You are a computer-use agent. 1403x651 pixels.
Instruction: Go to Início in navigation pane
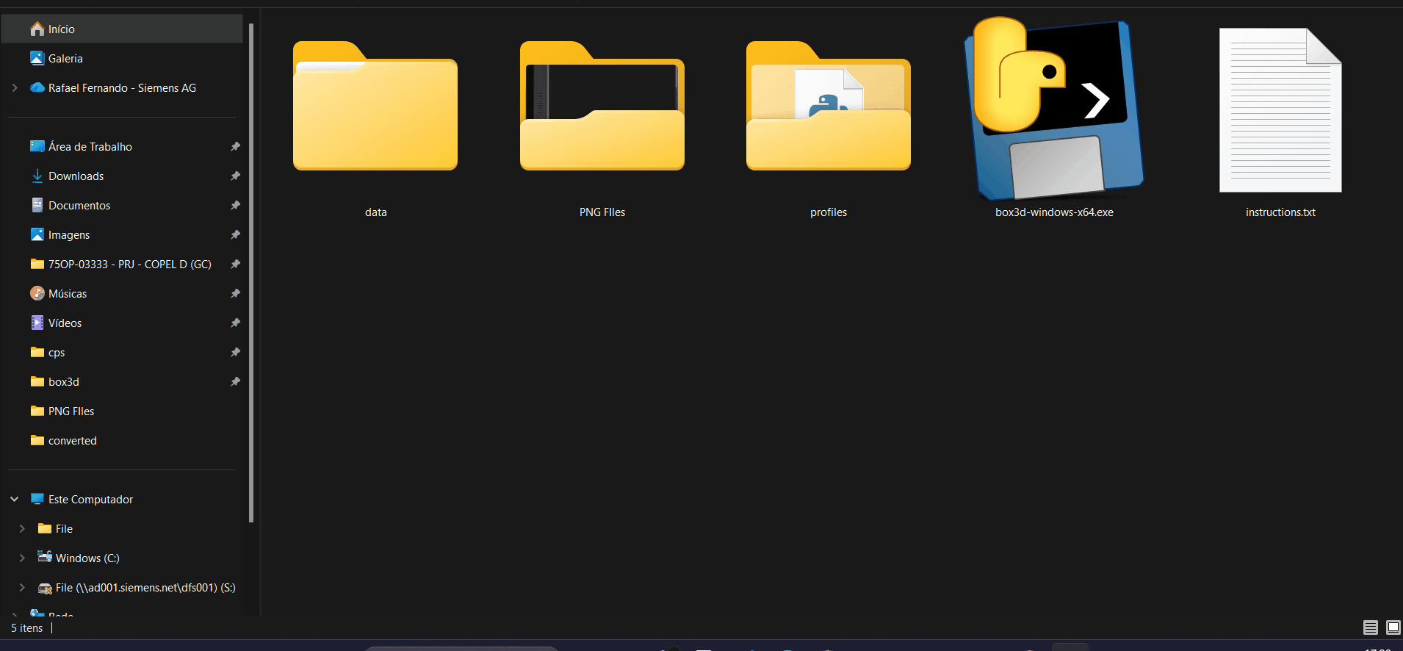[62, 29]
